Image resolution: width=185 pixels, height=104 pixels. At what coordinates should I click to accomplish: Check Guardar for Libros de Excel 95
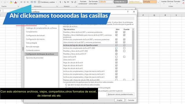tap(124, 57)
